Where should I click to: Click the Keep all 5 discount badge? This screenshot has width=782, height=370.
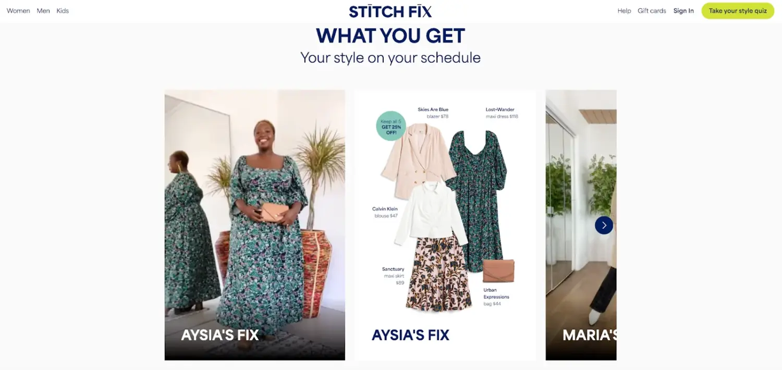pos(391,126)
